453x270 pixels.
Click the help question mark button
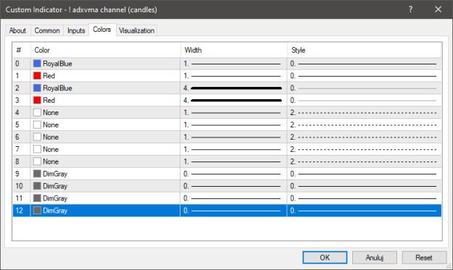click(x=410, y=9)
